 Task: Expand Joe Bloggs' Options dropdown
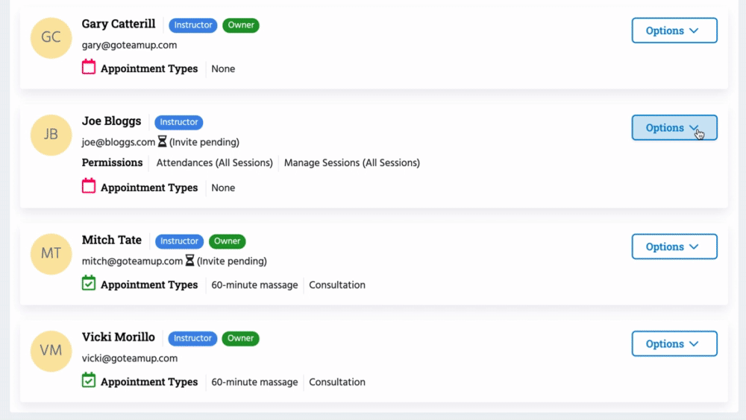[x=674, y=128]
